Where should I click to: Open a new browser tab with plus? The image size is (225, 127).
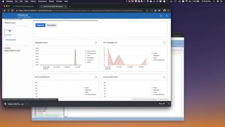[x=70, y=6]
